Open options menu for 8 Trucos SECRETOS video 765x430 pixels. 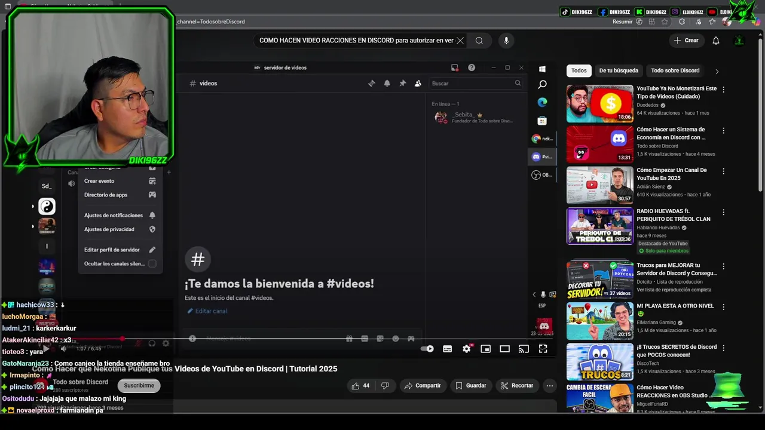(724, 348)
